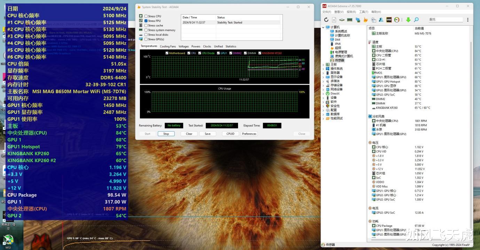Screen dimensions: 480x250
Task: Switch to the Voltages tab
Action: [184, 46]
